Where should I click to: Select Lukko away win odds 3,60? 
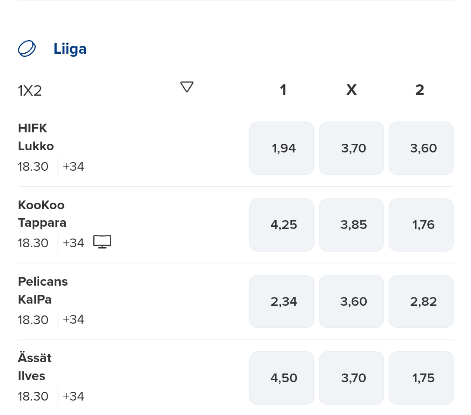421,148
